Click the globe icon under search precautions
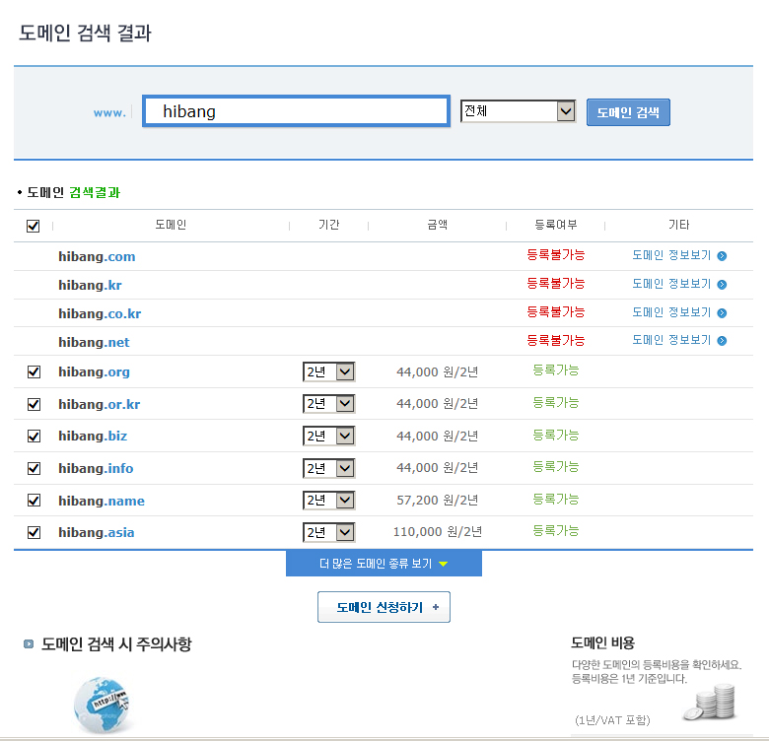 [x=102, y=705]
